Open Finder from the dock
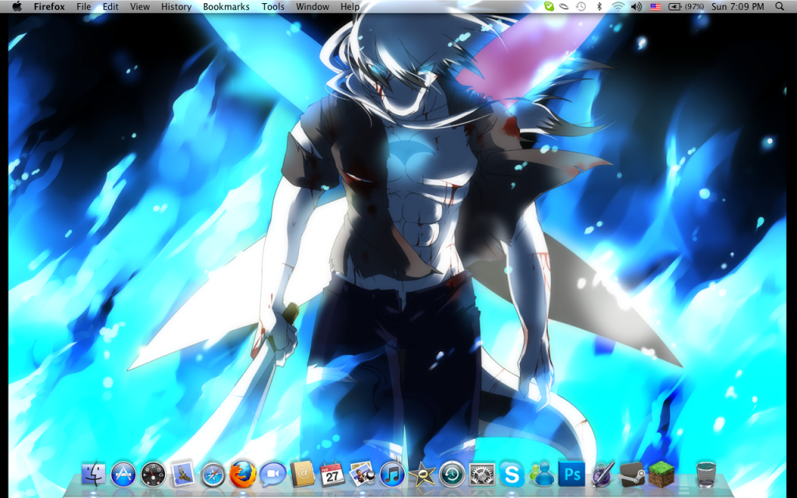Screen dimensions: 797x498 pyautogui.click(x=93, y=475)
